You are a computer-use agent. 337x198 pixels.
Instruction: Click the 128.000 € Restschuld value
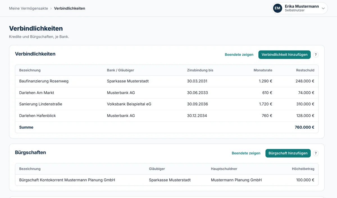pos(305,116)
